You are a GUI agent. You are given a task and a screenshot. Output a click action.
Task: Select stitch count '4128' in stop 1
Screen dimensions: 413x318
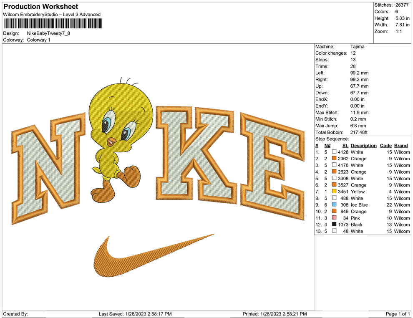pyautogui.click(x=343, y=152)
